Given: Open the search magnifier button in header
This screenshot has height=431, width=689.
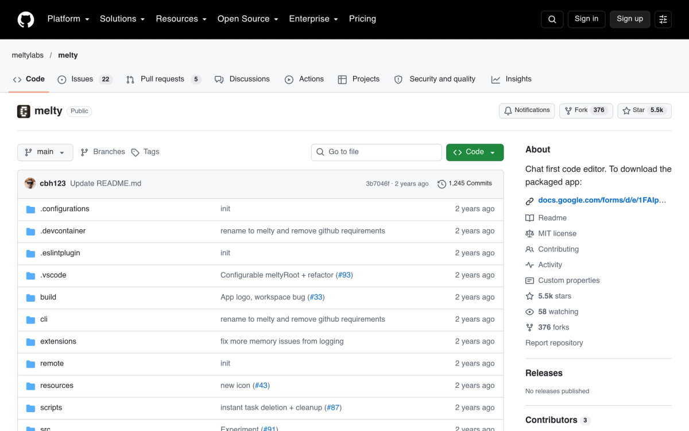Looking at the screenshot, I should pyautogui.click(x=552, y=19).
